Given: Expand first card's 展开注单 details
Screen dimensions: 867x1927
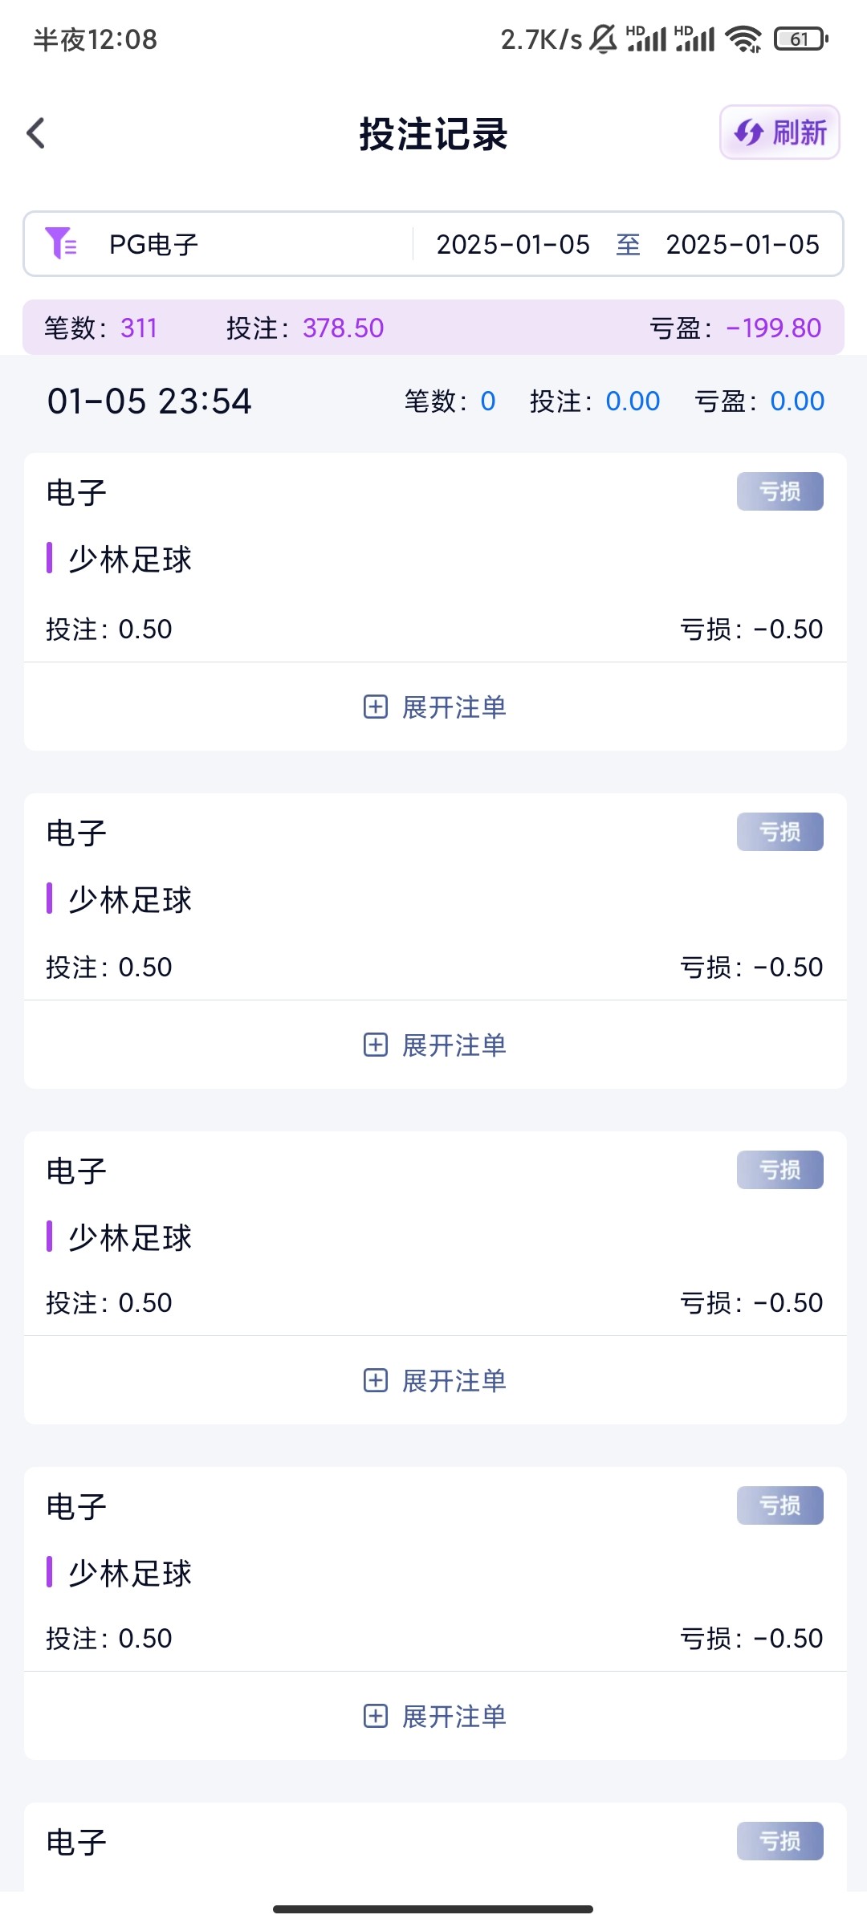Looking at the screenshot, I should pyautogui.click(x=454, y=707).
